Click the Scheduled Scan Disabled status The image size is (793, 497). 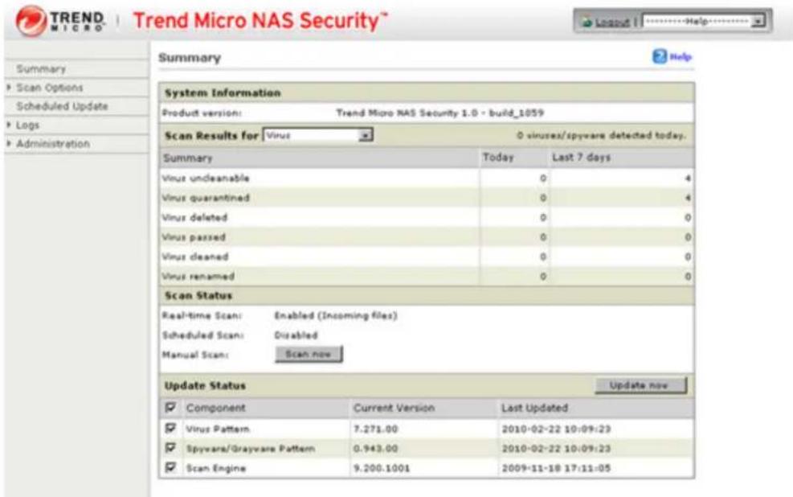coord(296,335)
